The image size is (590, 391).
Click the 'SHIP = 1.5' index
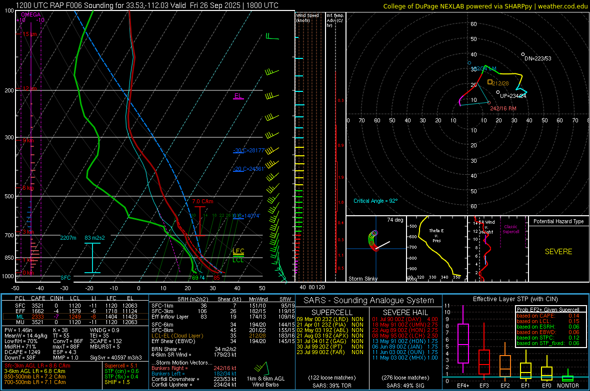pyautogui.click(x=117, y=382)
